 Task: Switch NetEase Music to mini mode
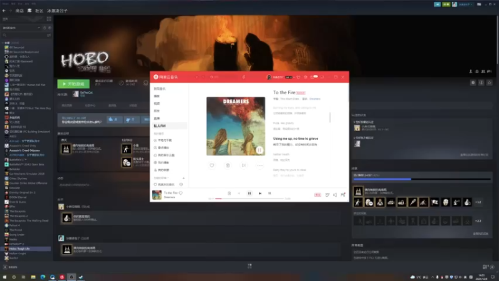[322, 77]
